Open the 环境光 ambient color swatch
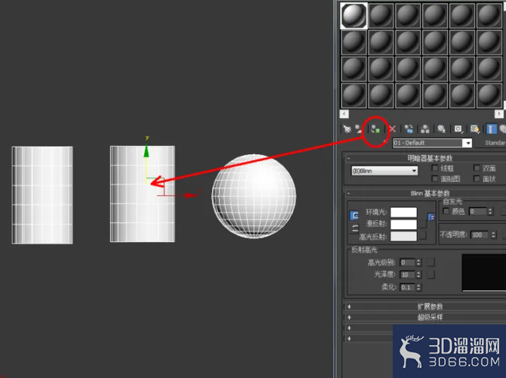The width and height of the screenshot is (506, 378). (404, 212)
